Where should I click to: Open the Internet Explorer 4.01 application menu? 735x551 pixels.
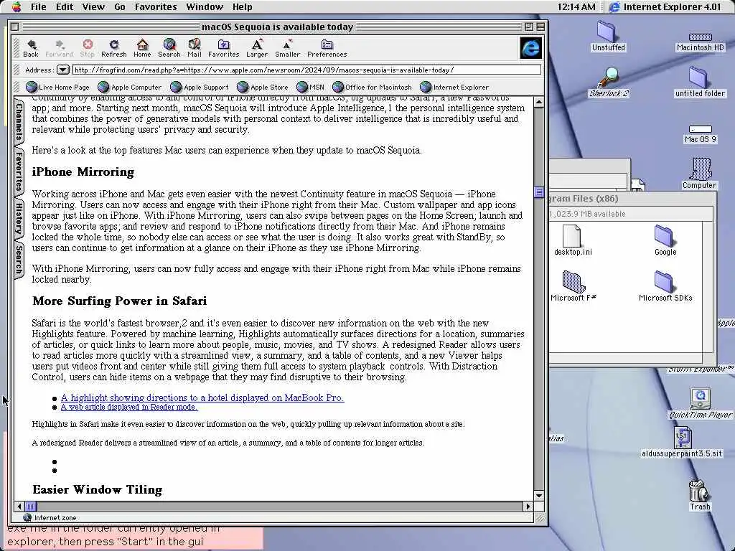(665, 6)
